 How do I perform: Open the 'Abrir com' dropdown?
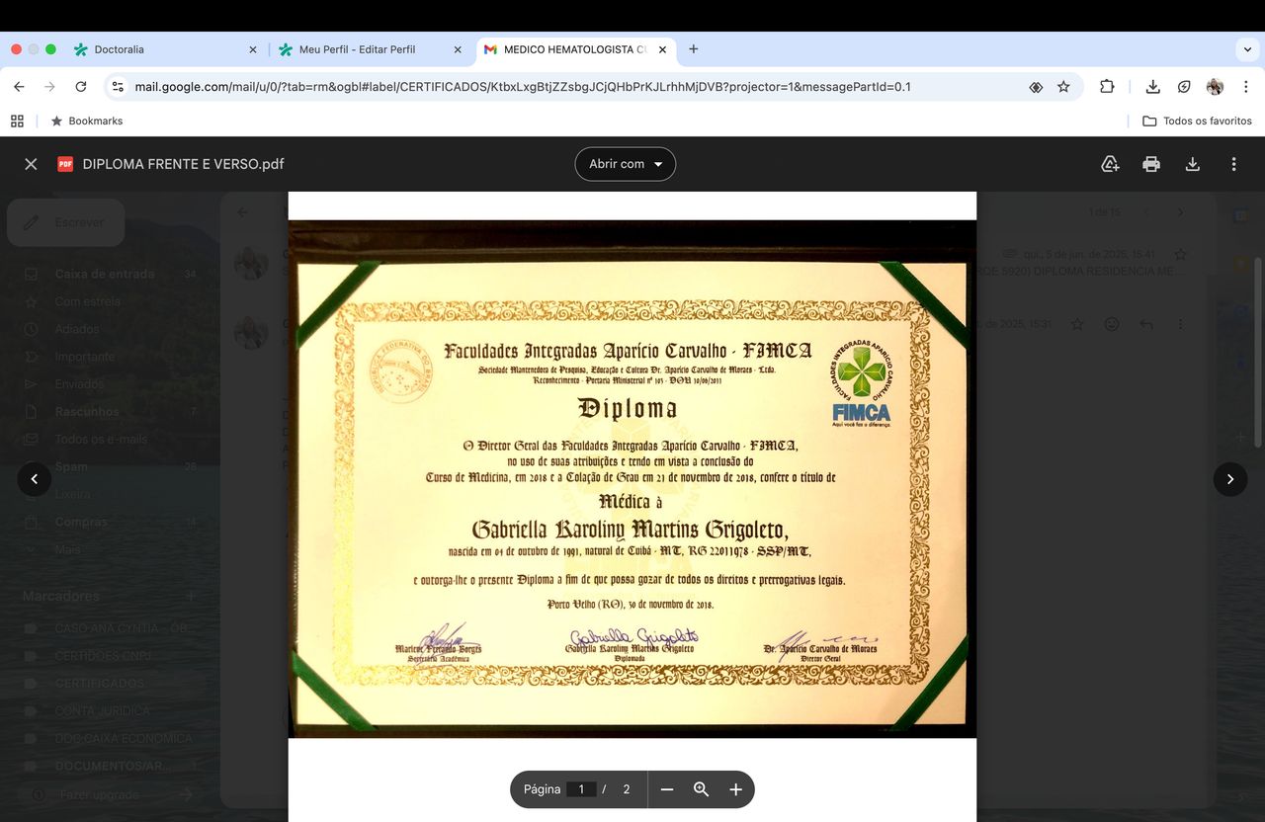click(x=625, y=164)
